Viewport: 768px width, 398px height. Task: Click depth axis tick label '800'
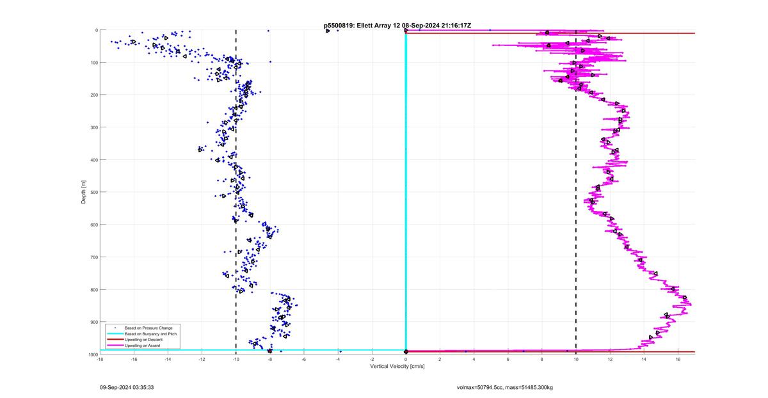93,289
